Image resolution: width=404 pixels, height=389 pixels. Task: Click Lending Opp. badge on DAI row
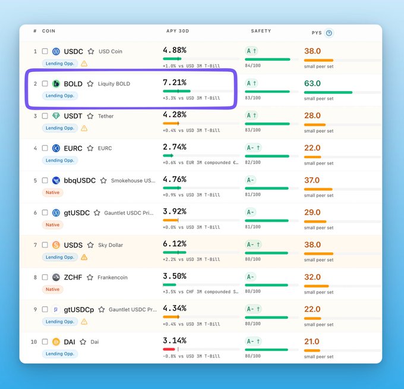[60, 354]
